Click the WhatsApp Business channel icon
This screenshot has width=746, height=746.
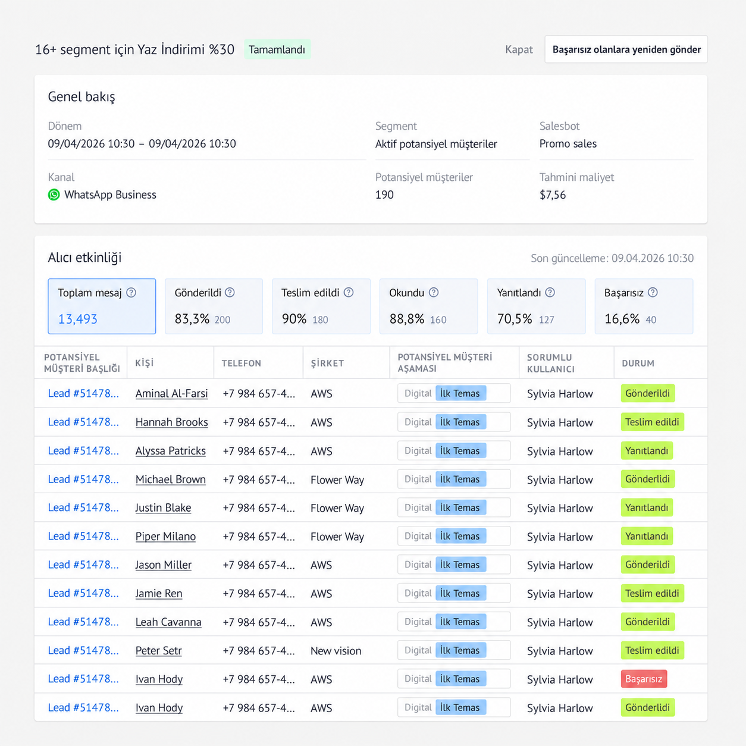(x=54, y=195)
